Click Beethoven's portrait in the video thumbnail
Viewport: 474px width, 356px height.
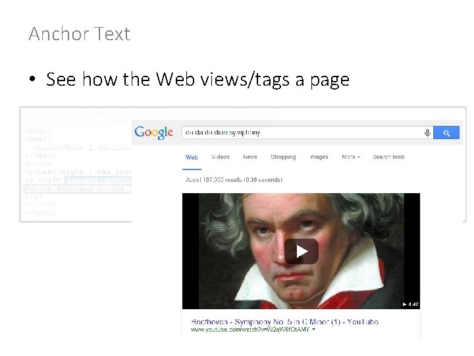pos(301,251)
